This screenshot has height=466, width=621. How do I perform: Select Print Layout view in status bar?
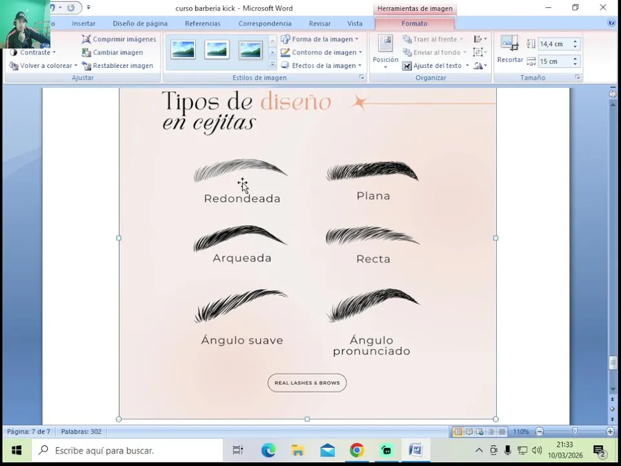tap(458, 432)
